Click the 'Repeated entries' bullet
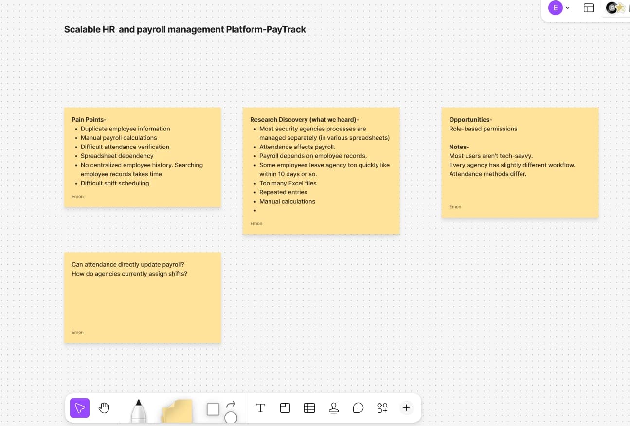630x426 pixels. point(283,192)
